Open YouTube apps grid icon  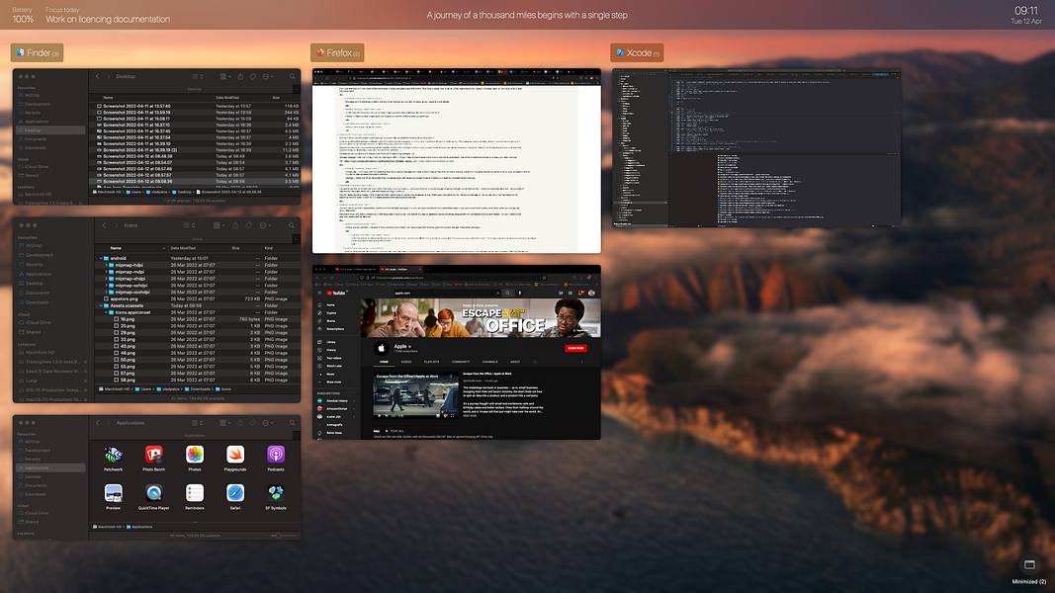[570, 294]
